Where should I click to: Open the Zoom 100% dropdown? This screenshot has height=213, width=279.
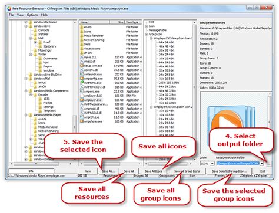[212, 163]
